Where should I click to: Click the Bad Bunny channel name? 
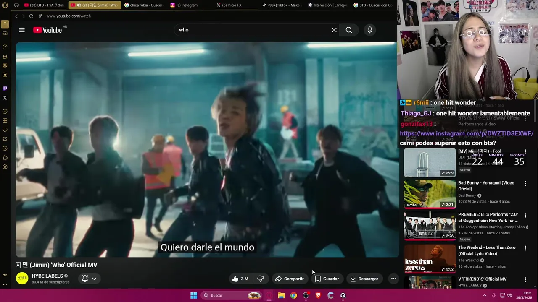467,195
